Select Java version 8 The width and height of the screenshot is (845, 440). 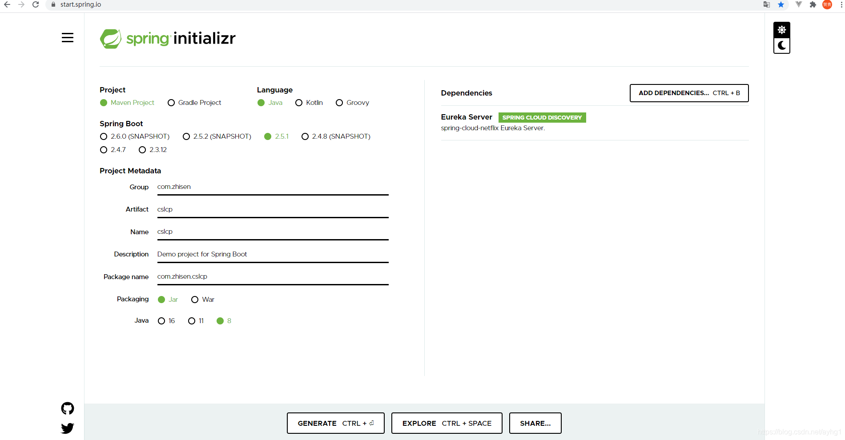point(224,321)
